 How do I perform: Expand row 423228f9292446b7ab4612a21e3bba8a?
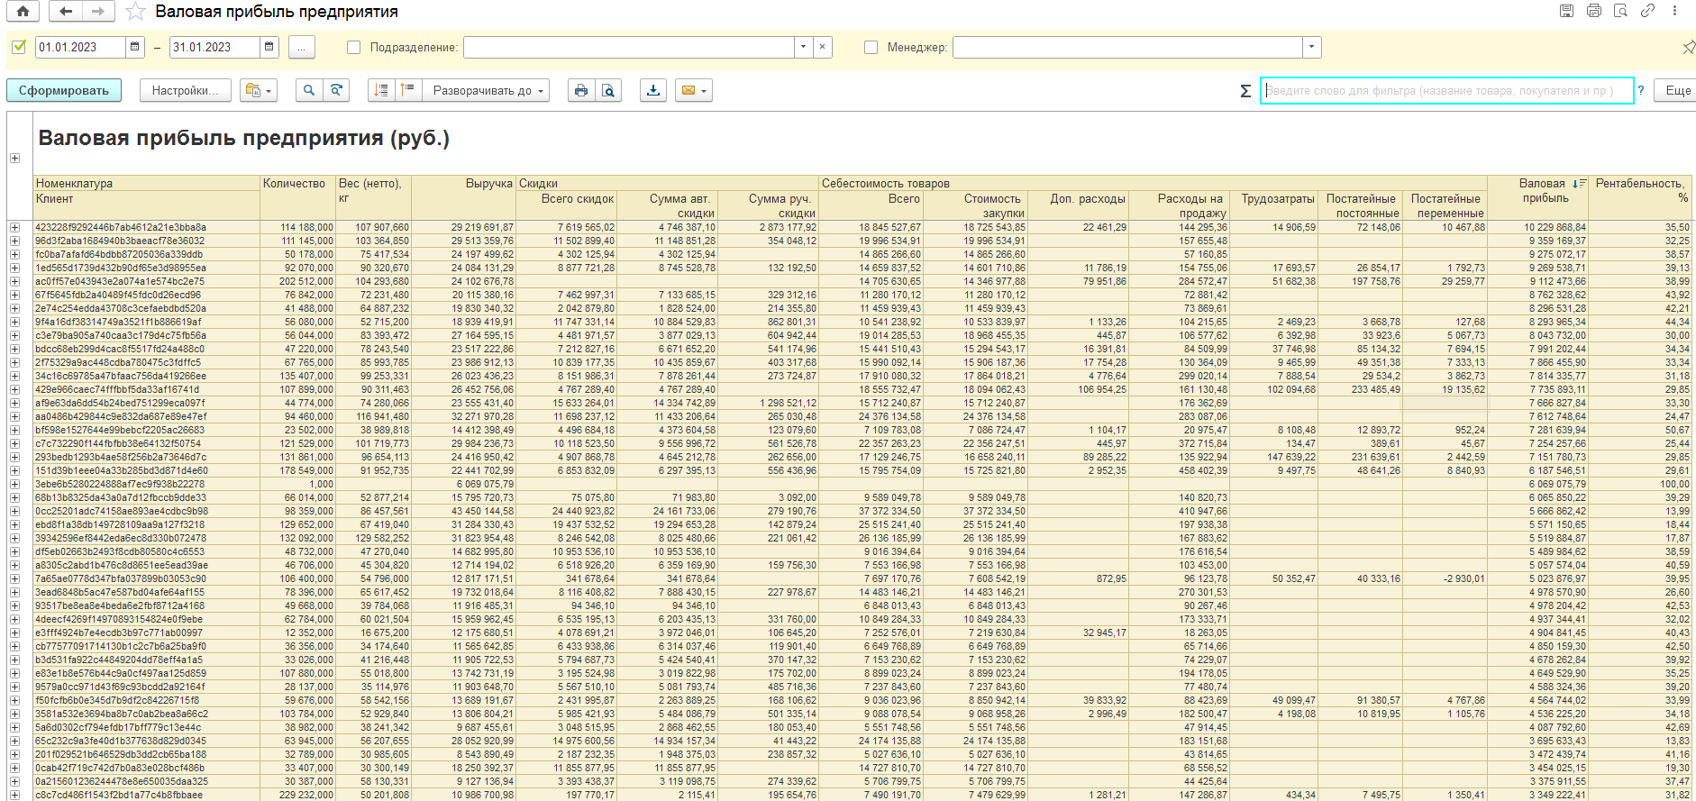coord(14,227)
